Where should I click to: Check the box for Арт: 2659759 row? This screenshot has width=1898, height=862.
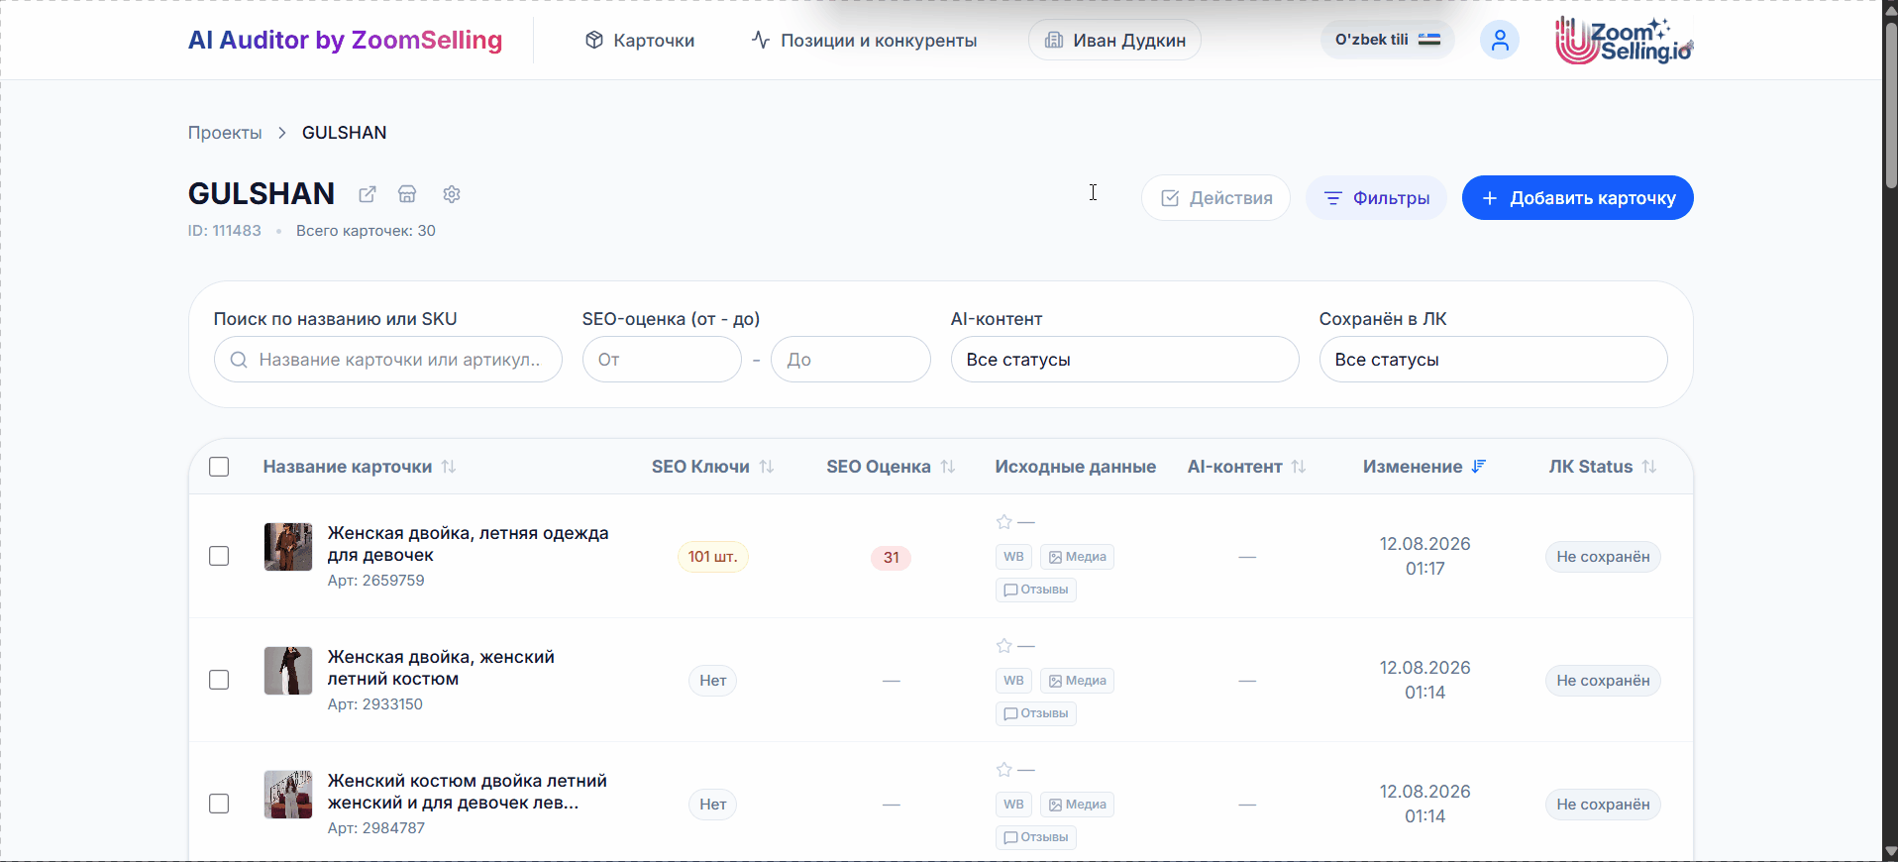(219, 556)
